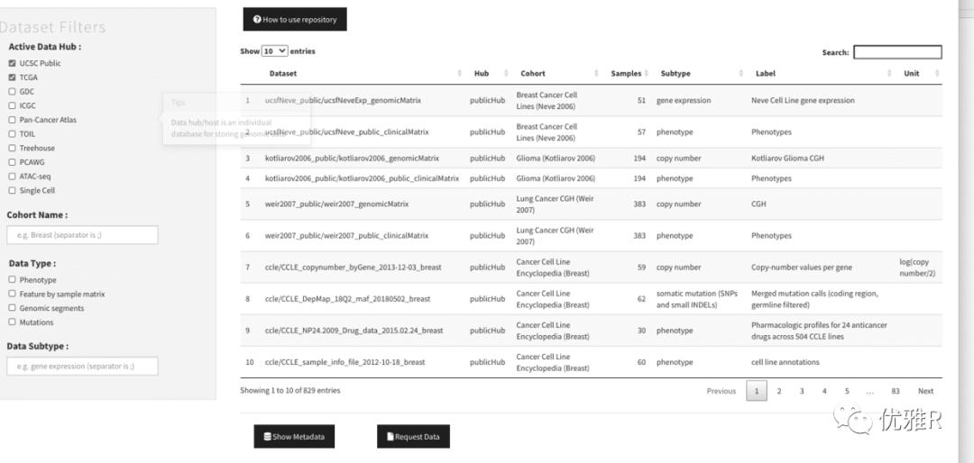Check the Treehouse data hub
The image size is (974, 463).
12,148
